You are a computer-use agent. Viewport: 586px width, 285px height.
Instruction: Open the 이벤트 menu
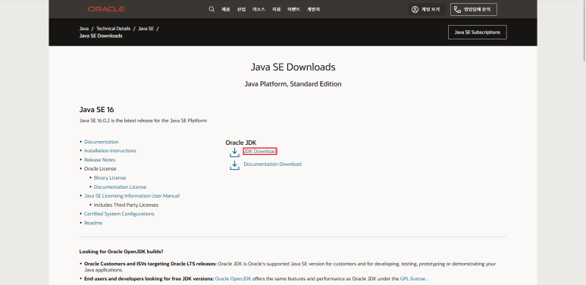[x=293, y=9]
